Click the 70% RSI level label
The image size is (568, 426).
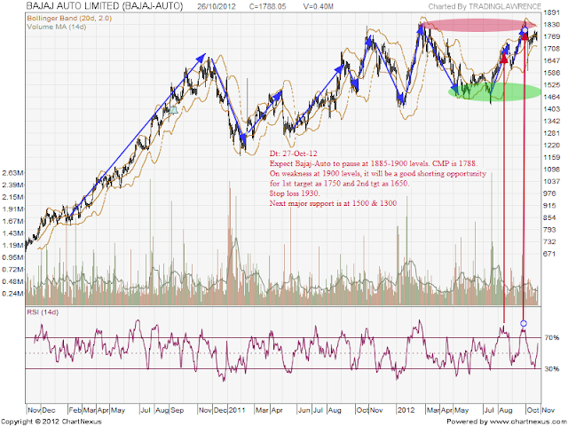[x=552, y=337]
